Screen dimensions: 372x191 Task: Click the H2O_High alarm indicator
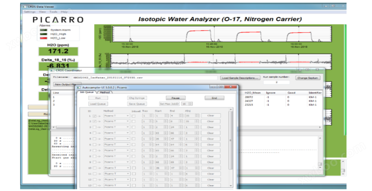[43, 34]
